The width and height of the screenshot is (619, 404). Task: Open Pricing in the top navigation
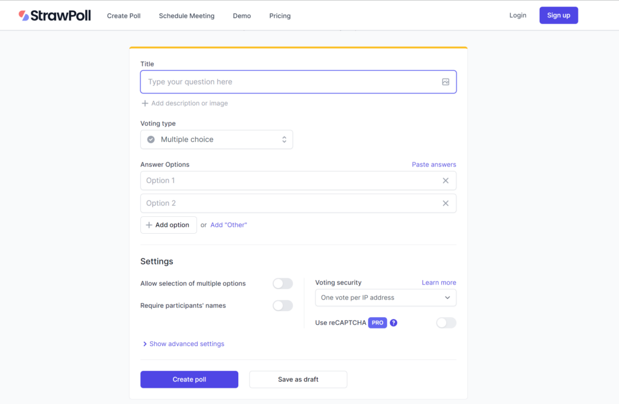280,16
